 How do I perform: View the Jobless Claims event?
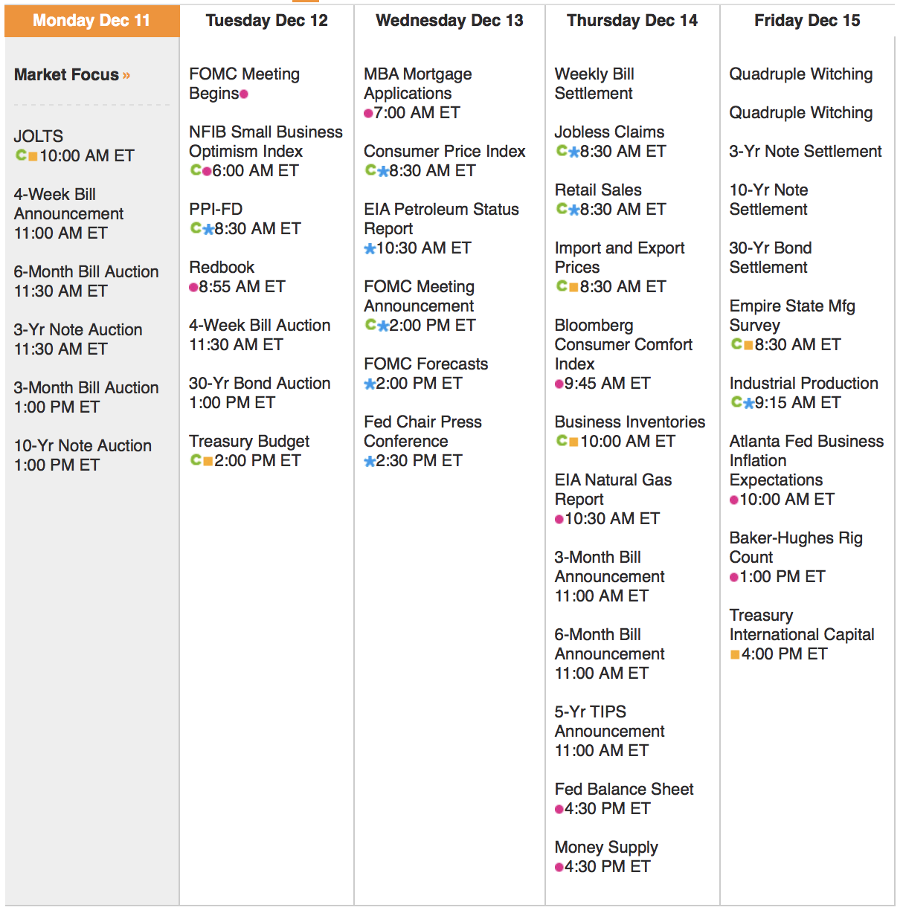609,132
